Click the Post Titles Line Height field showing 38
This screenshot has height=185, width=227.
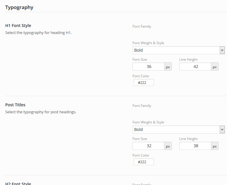click(x=195, y=146)
